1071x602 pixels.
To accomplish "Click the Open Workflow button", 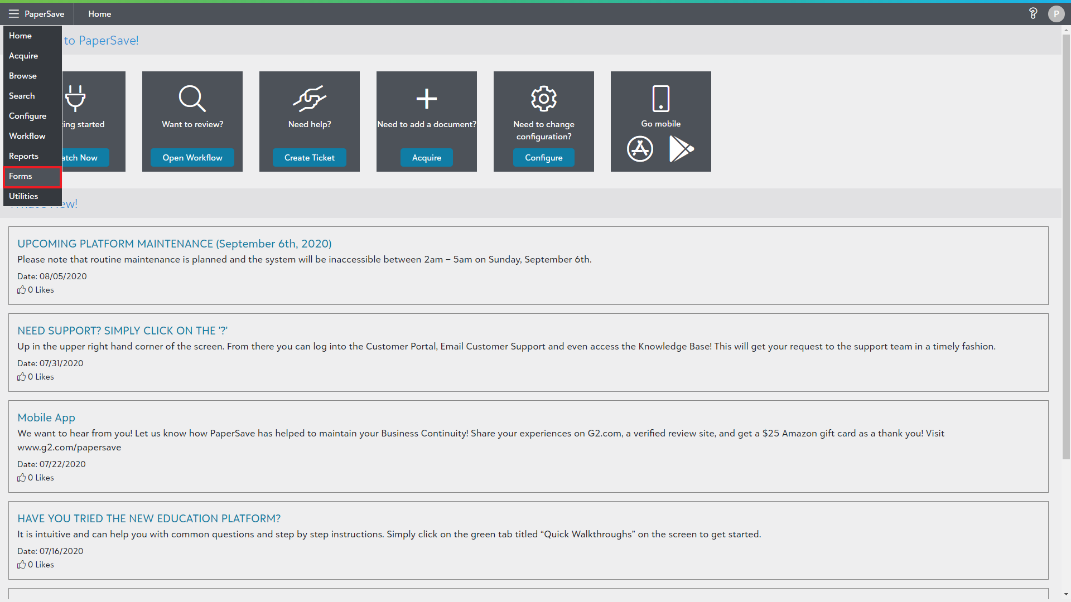I will tap(192, 158).
